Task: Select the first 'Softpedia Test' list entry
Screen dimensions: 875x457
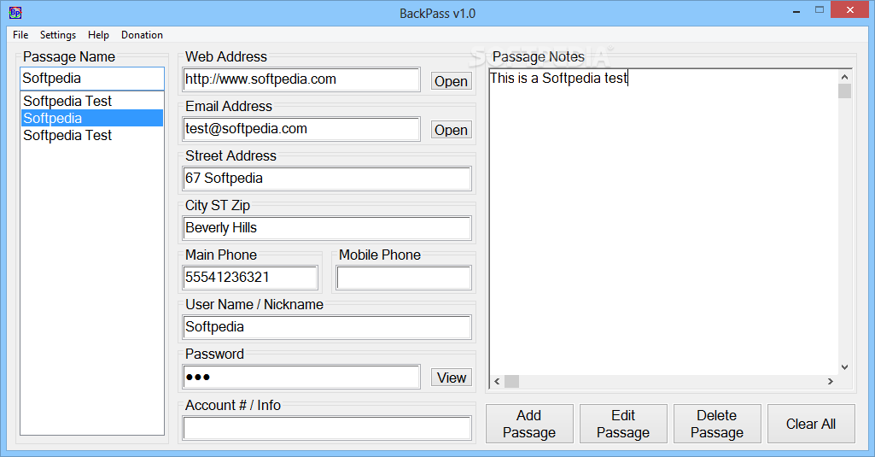Action: tap(92, 101)
